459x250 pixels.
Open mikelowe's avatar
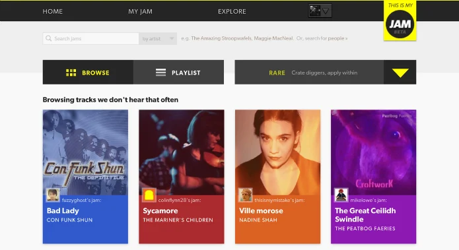click(x=341, y=195)
